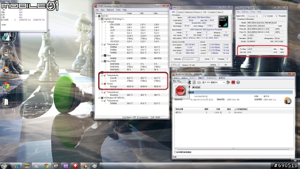Image resolution: width=300 pixels, height=169 pixels.
Task: Click the red lightning bolt taskbar icon
Action: (75, 166)
